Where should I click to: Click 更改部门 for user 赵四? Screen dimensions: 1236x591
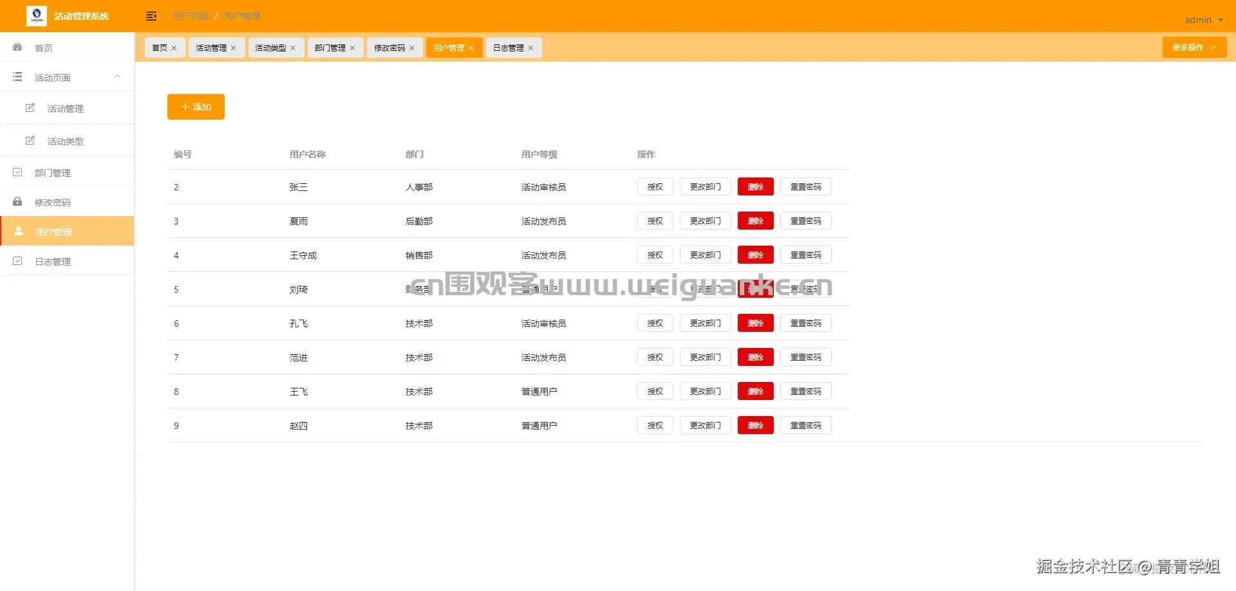(x=706, y=425)
